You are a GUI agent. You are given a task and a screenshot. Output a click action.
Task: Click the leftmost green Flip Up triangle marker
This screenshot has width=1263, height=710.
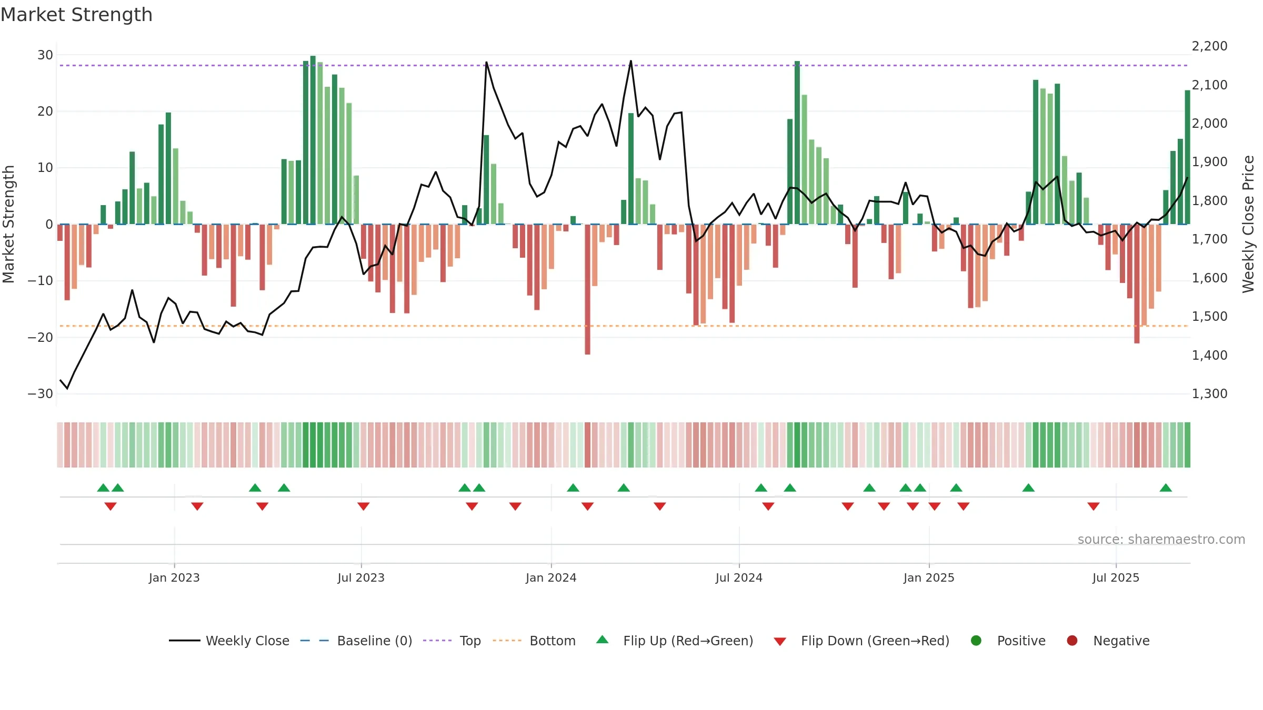pyautogui.click(x=103, y=488)
